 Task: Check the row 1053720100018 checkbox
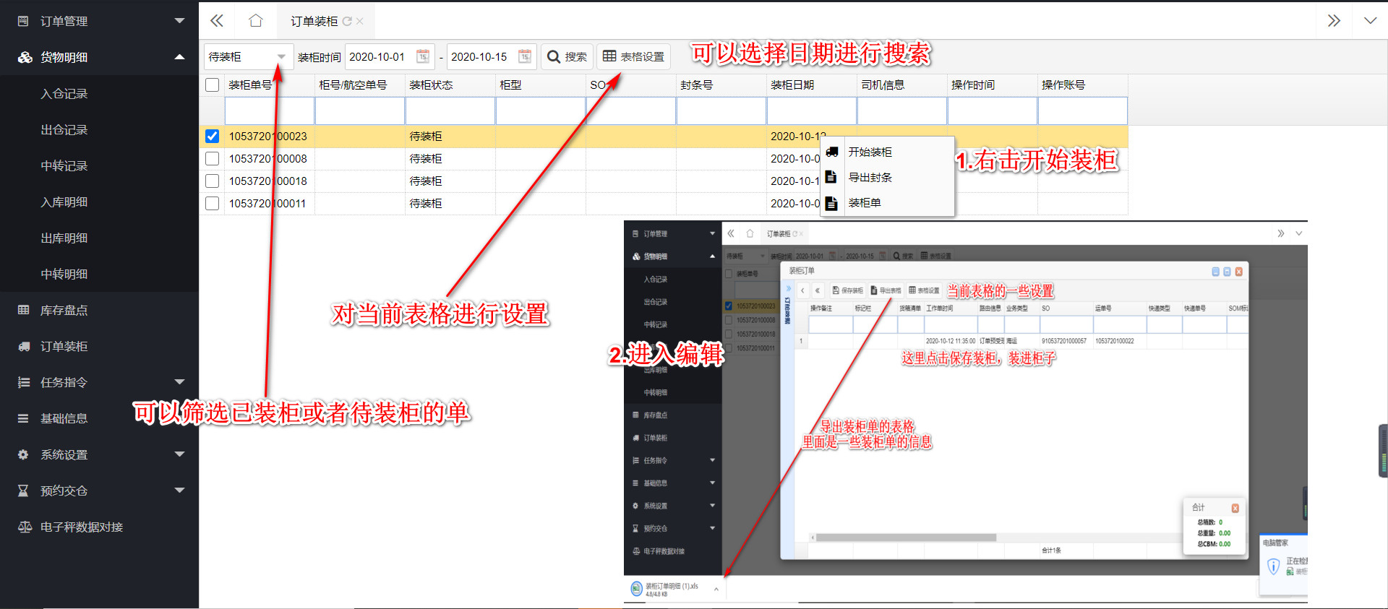(212, 181)
